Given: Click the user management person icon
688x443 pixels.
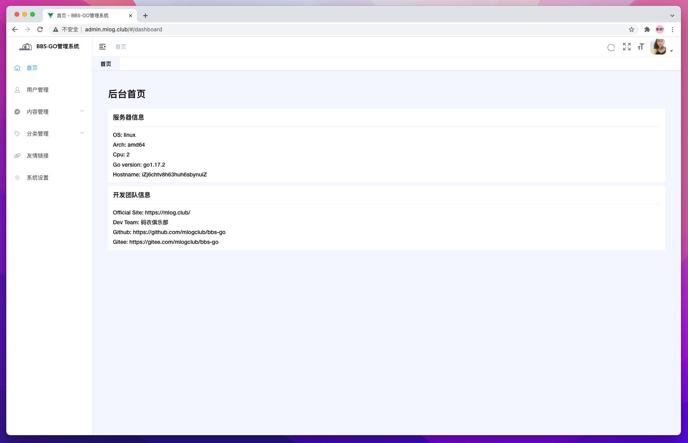Looking at the screenshot, I should (x=17, y=90).
